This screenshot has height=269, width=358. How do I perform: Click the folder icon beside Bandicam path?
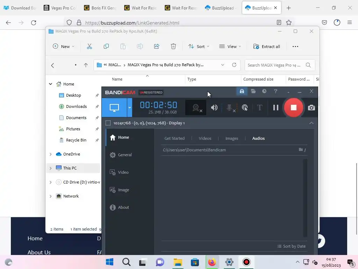click(x=301, y=150)
